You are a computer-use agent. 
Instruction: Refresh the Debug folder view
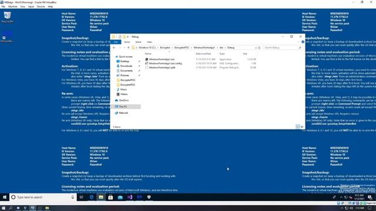click(259, 47)
